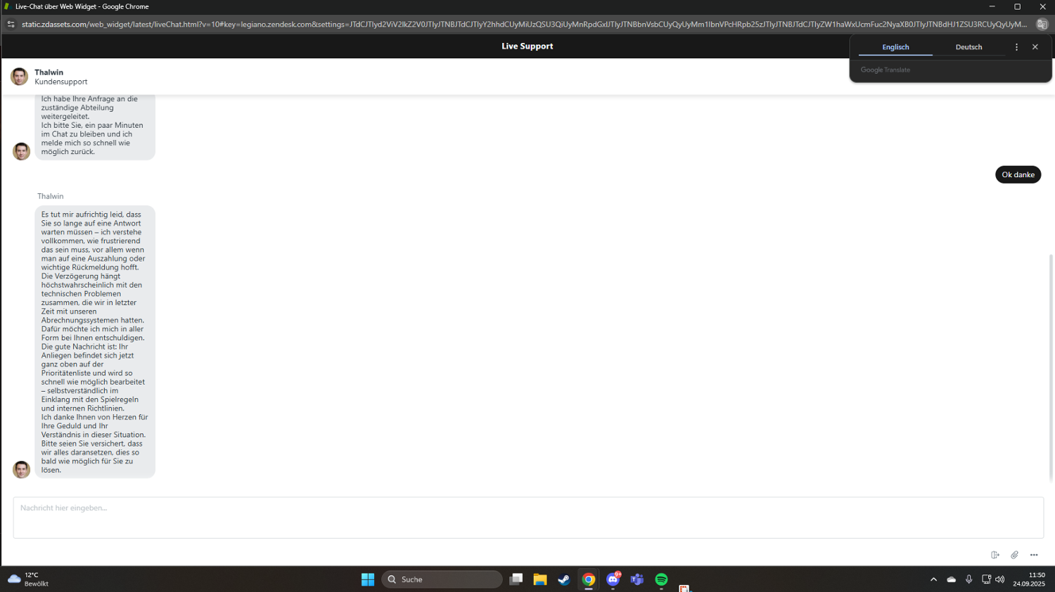The height and width of the screenshot is (592, 1055).
Task: Click the site info icon beside URL
Action: click(11, 24)
